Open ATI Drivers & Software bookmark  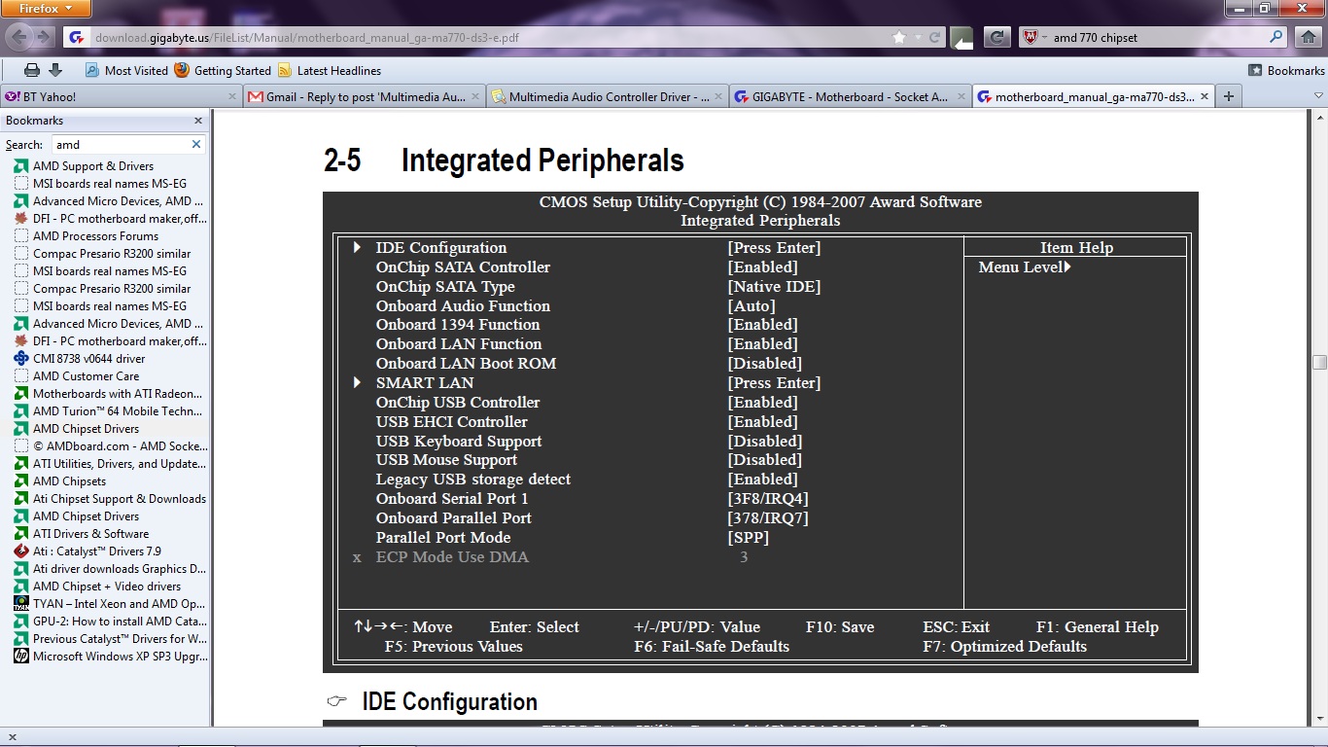coord(90,534)
